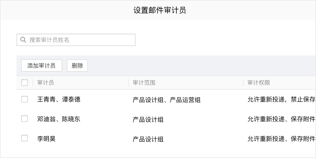Check the row for 邓迪翁、陈晓东
Viewport: 316px width, 158px height.
pyautogui.click(x=24, y=119)
